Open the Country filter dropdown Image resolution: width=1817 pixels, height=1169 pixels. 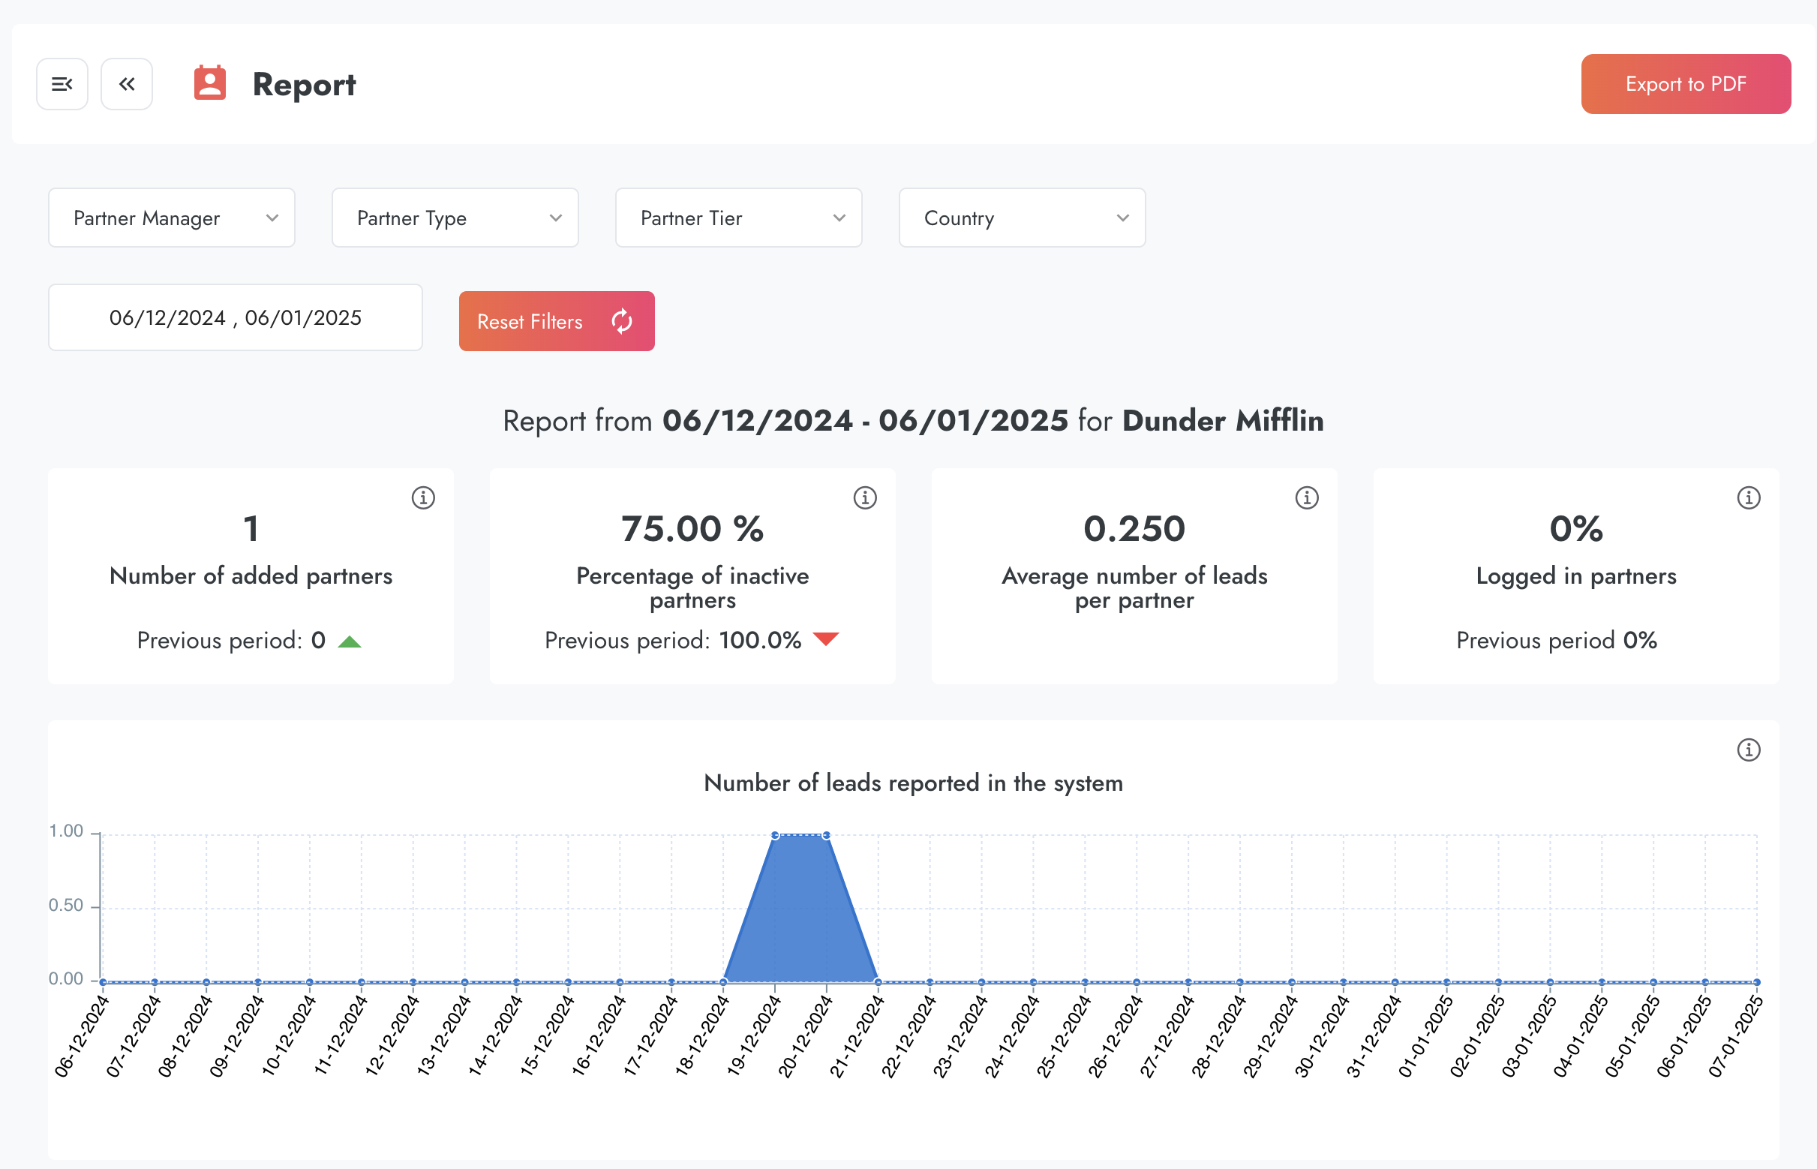[1022, 218]
